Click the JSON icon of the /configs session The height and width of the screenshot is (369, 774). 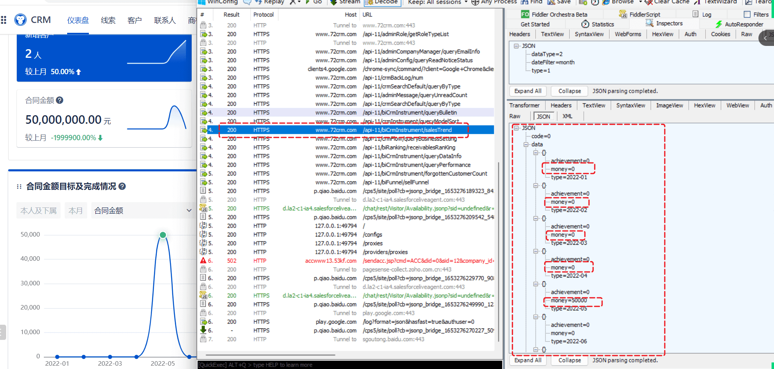click(203, 235)
